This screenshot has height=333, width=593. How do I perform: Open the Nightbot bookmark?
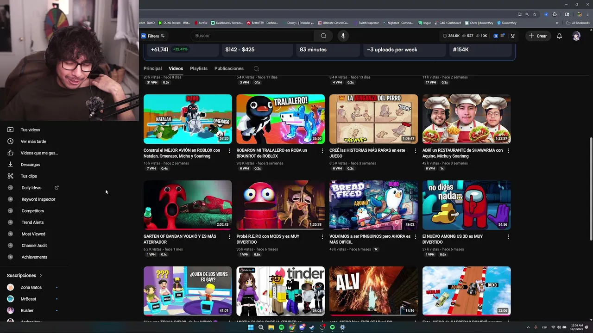click(x=397, y=23)
